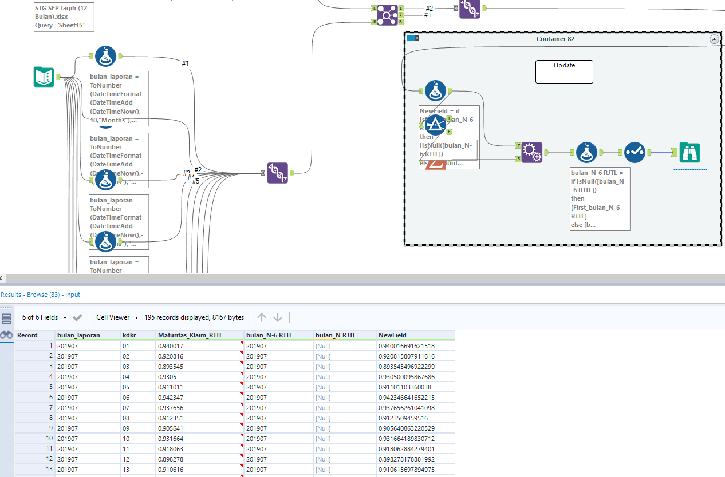725x477 pixels.
Task: Switch results to data view (binoculars)
Action: [6, 335]
